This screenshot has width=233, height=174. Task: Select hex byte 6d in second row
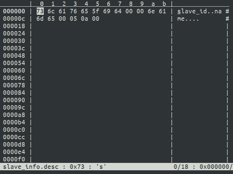pyautogui.click(x=40, y=19)
